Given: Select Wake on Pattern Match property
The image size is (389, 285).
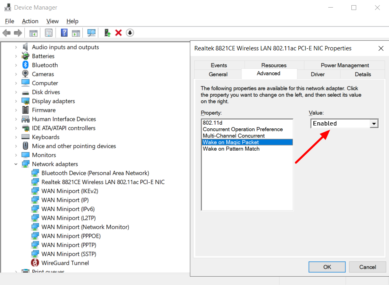Looking at the screenshot, I should click(231, 149).
